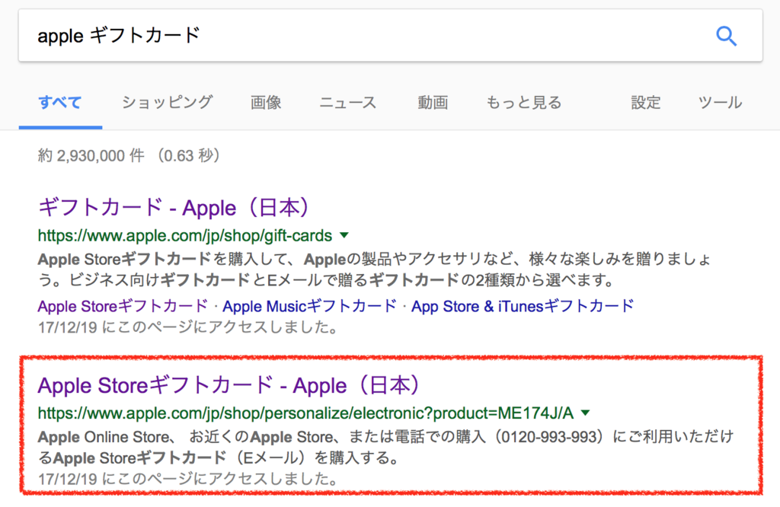780x507 pixels.
Task: Click the result count '約 2,930,000 件'
Action: pyautogui.click(x=91, y=155)
